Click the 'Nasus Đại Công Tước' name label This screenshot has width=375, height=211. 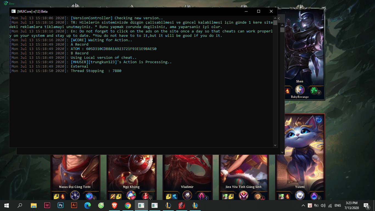75,187
